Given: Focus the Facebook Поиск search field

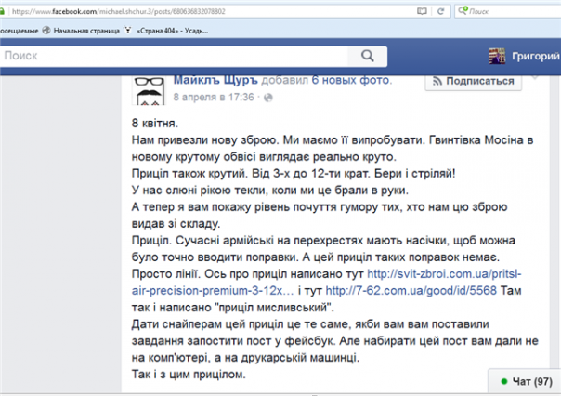Looking at the screenshot, I should [x=174, y=56].
